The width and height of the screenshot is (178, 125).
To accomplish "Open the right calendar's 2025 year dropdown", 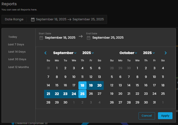I will coord(149,53).
